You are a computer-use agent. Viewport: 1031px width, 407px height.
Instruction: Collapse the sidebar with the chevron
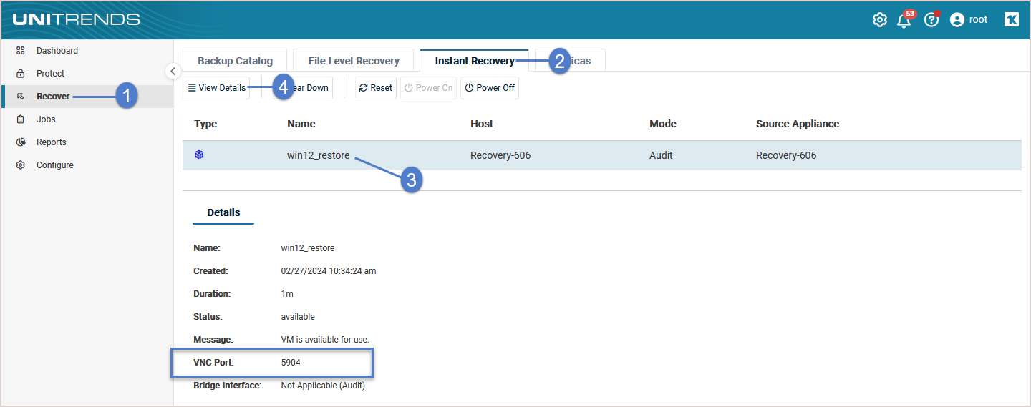173,71
